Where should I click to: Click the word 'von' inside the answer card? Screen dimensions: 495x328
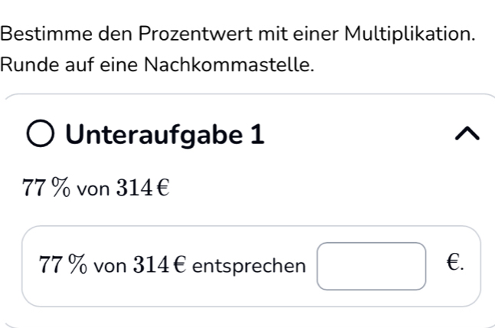pos(107,266)
